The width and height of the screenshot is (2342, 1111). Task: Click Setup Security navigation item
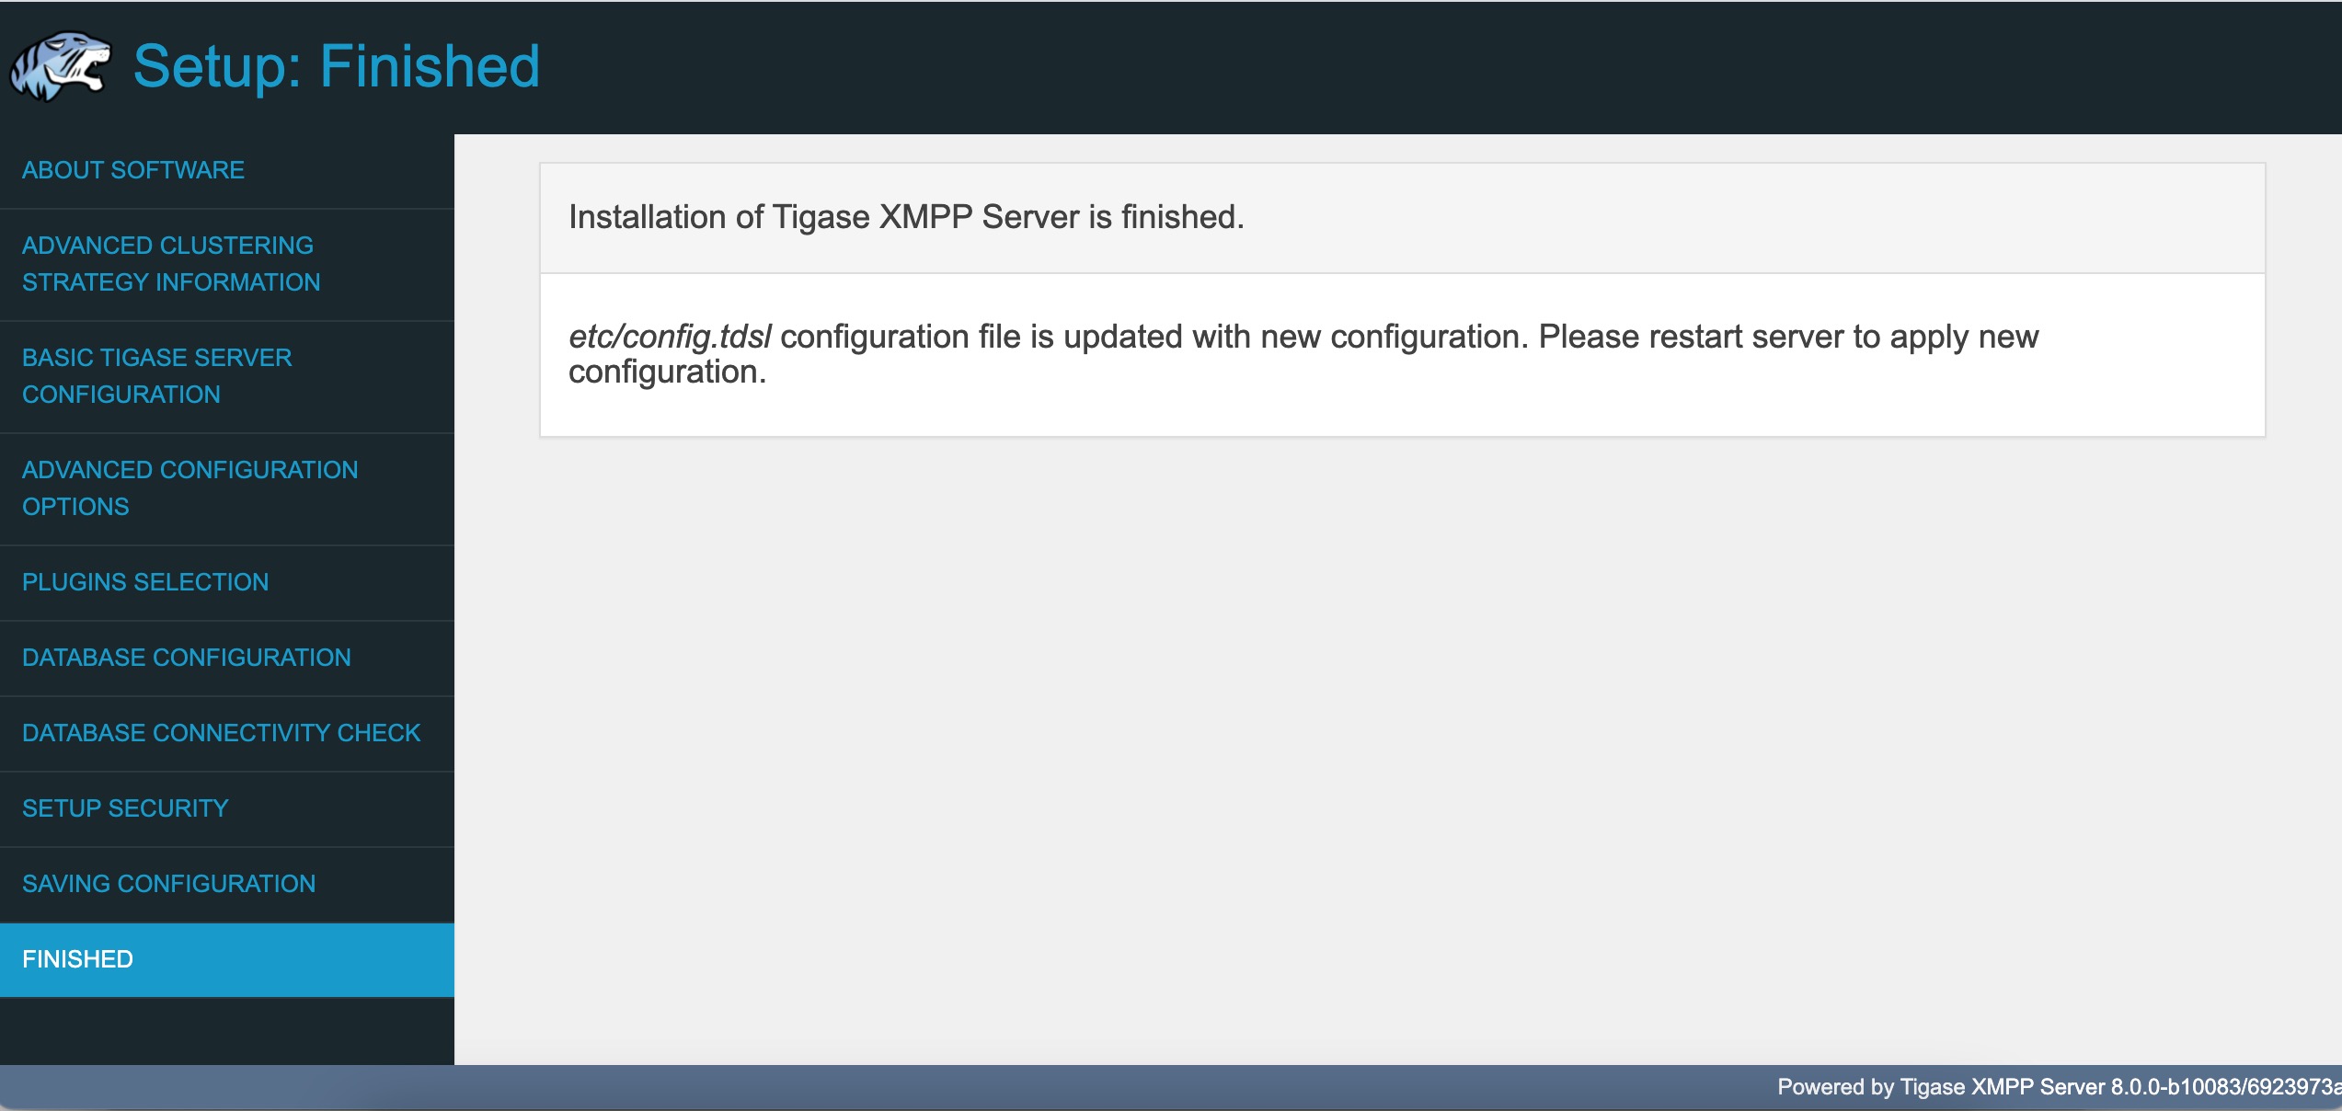[x=122, y=807]
